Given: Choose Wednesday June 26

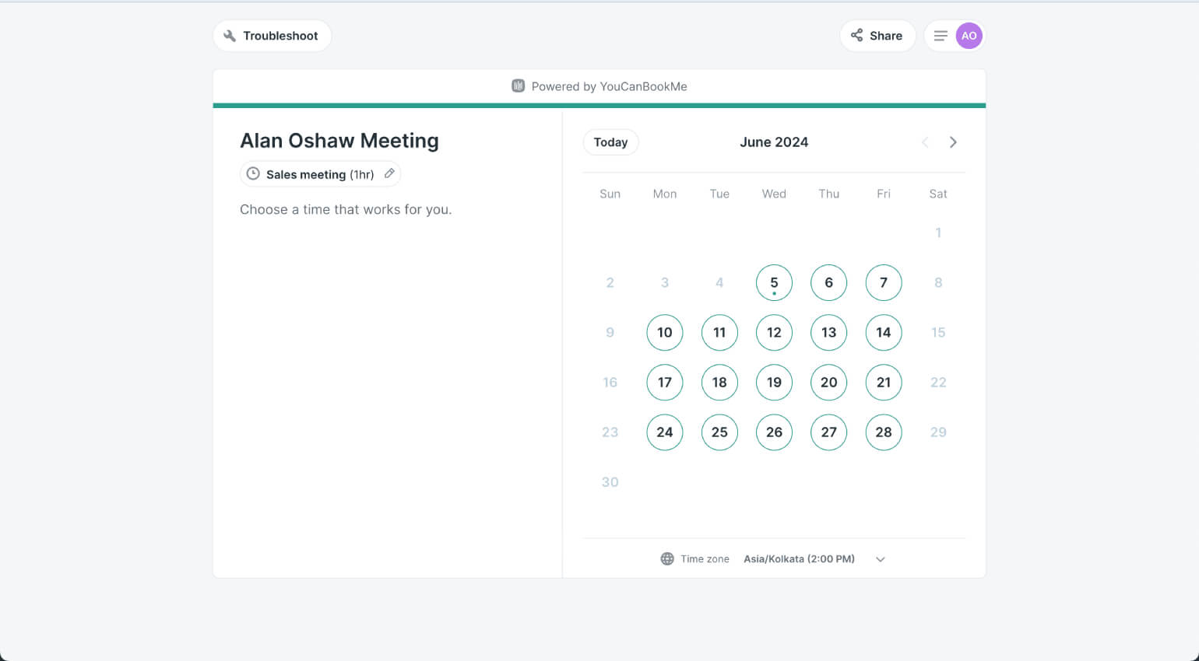Looking at the screenshot, I should [774, 432].
